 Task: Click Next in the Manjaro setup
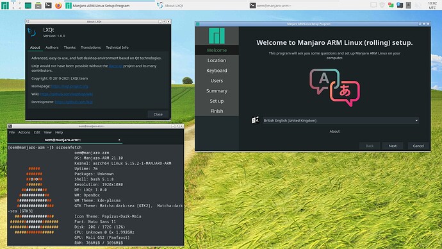tap(393, 146)
